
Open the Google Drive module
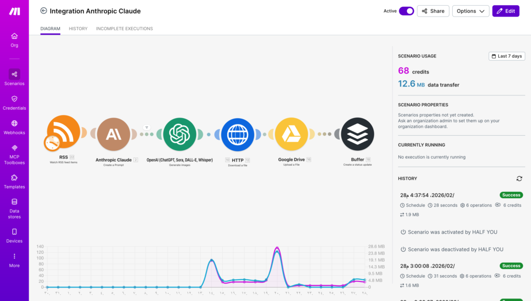(x=291, y=134)
